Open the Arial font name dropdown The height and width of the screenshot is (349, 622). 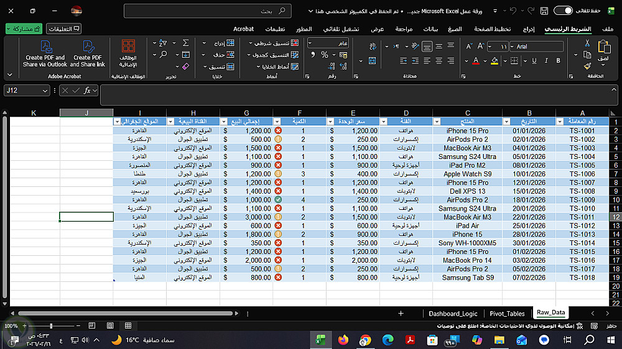coord(512,47)
